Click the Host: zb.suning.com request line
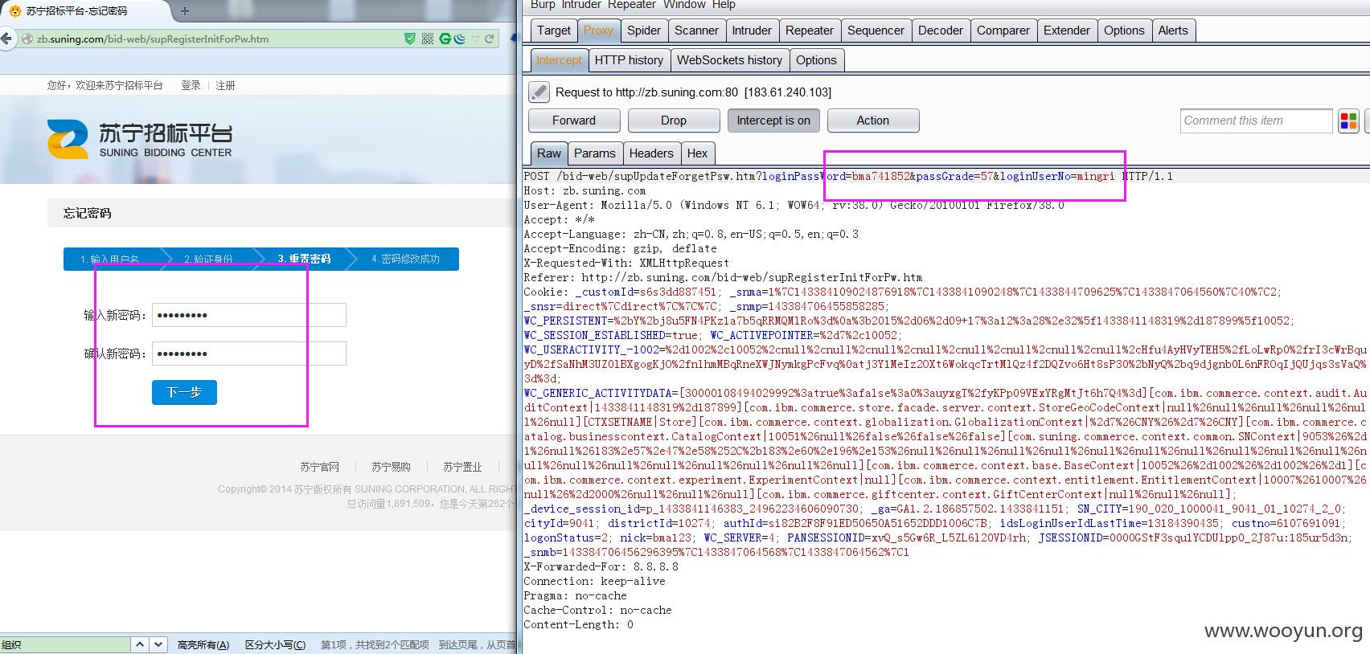The width and height of the screenshot is (1370, 654). pyautogui.click(x=585, y=190)
